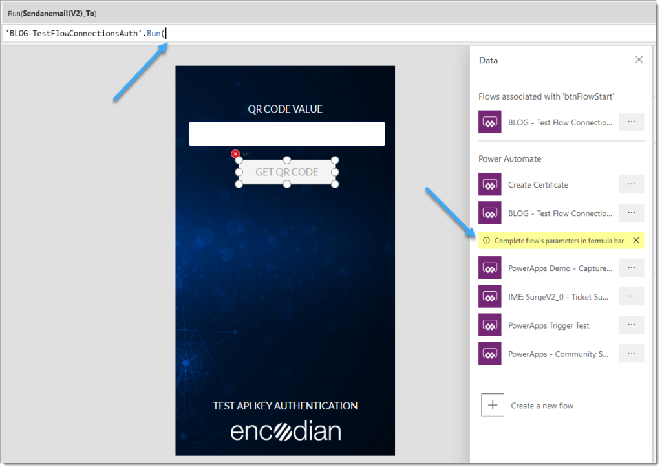Click the GET QR CODE button

(x=286, y=172)
